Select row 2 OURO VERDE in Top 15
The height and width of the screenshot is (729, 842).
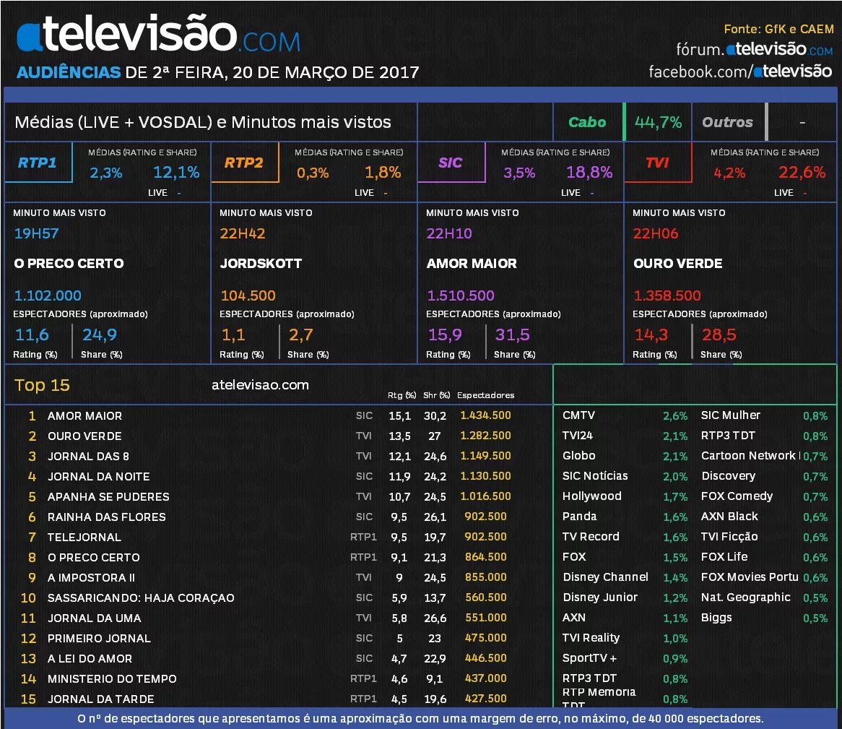pyautogui.click(x=279, y=436)
